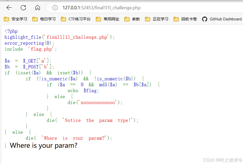Click the $a = $_GET['a'] line

pyautogui.click(x=28, y=61)
